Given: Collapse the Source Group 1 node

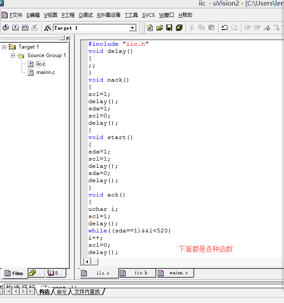Looking at the screenshot, I should [13, 55].
